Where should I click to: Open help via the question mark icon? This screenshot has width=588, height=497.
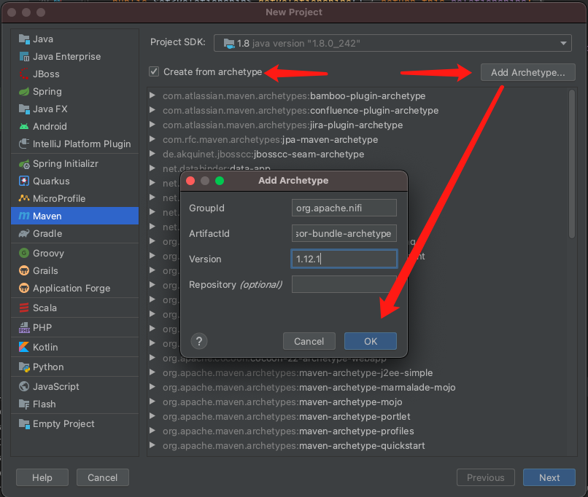199,341
